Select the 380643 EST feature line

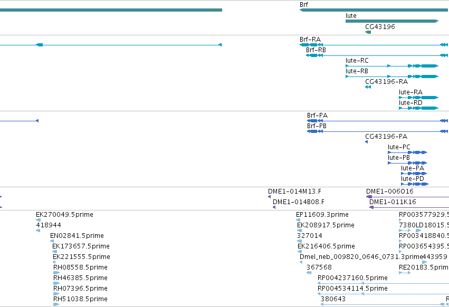pos(385,304)
